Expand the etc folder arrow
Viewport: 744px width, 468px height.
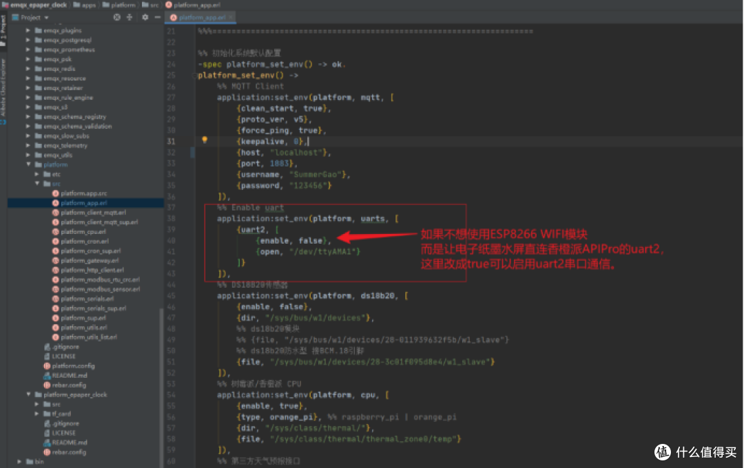pos(37,174)
